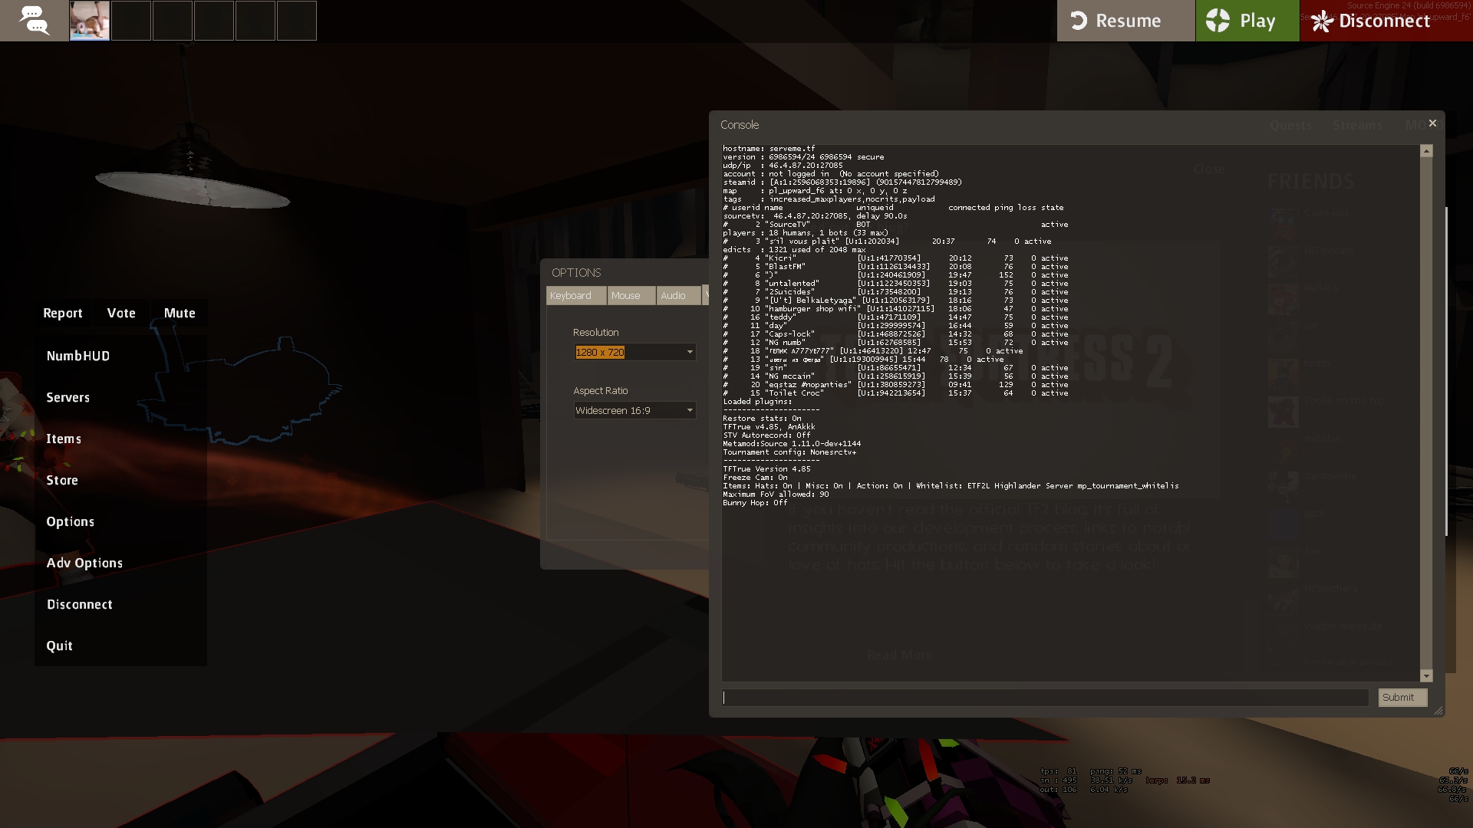Open the Servers menu entry
This screenshot has width=1473, height=828.
[68, 397]
